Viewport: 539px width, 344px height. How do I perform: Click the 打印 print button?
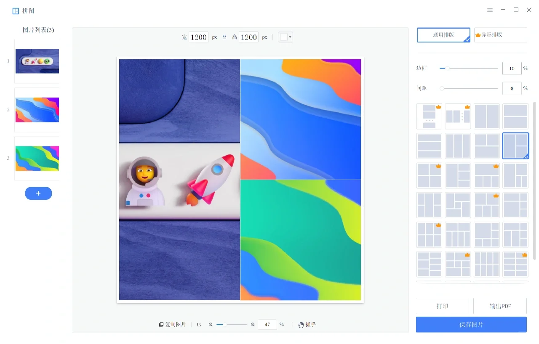[442, 306]
